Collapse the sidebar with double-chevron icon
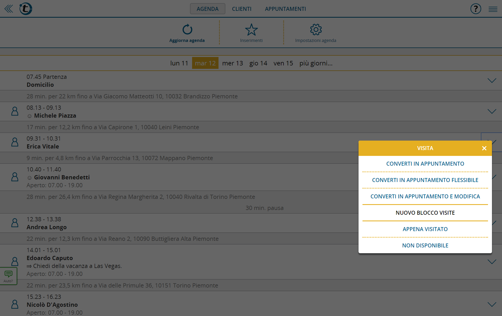Viewport: 502px width, 316px height. pyautogui.click(x=9, y=8)
